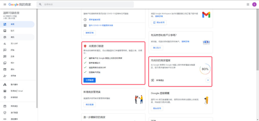This screenshot has height=121, width=259.
Task: Open 製作廣告 (Create ad) in the sidebar
Action: pyautogui.click(x=14, y=85)
